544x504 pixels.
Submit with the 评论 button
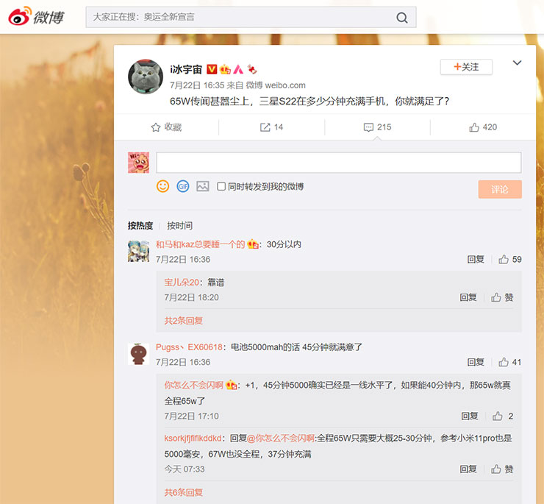[500, 189]
